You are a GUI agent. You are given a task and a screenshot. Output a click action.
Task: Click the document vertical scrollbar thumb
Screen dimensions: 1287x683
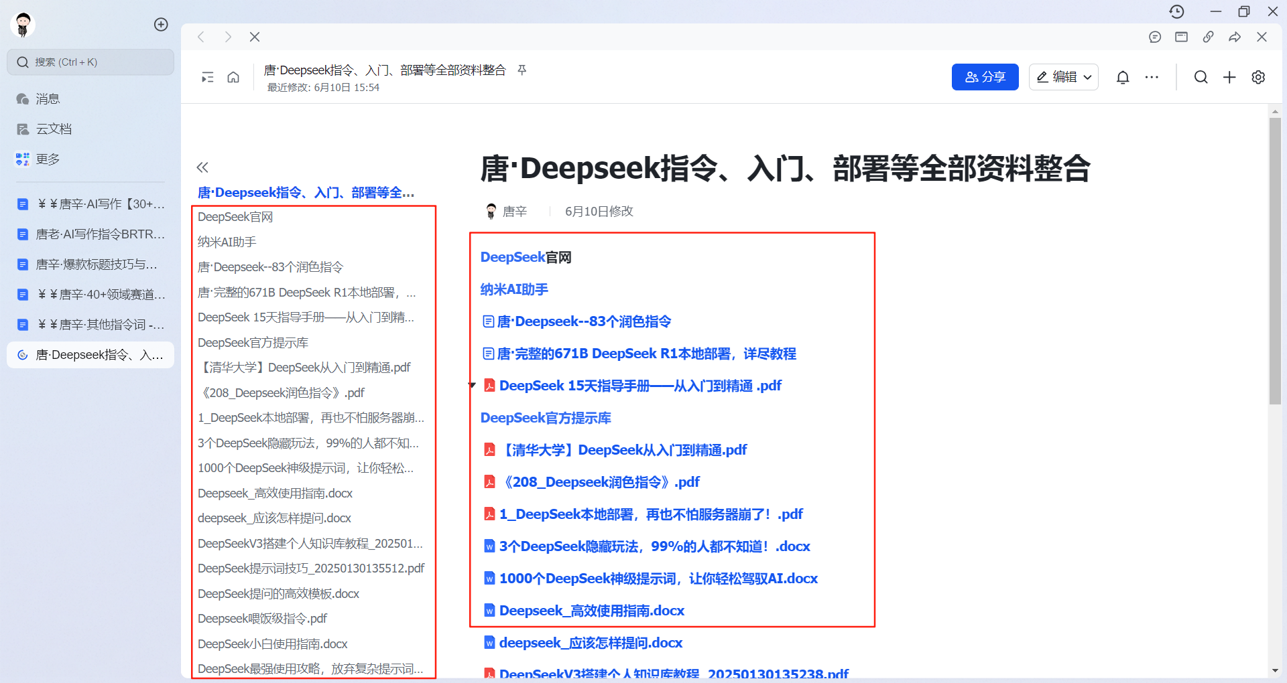pos(1275,261)
